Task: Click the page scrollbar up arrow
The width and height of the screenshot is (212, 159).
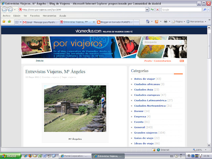Action: (209, 28)
